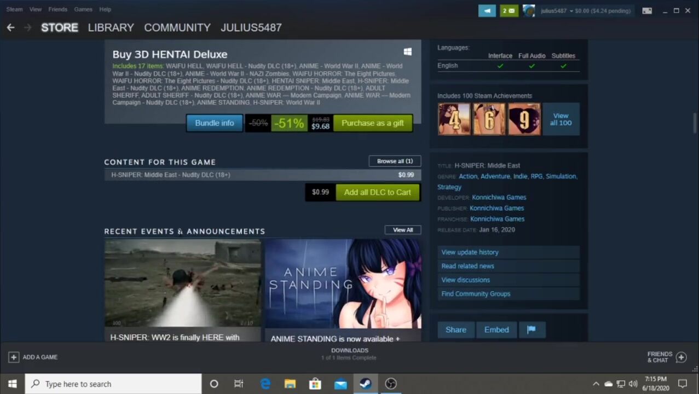
Task: Open the Steam announcements megaphone icon
Action: tap(487, 10)
